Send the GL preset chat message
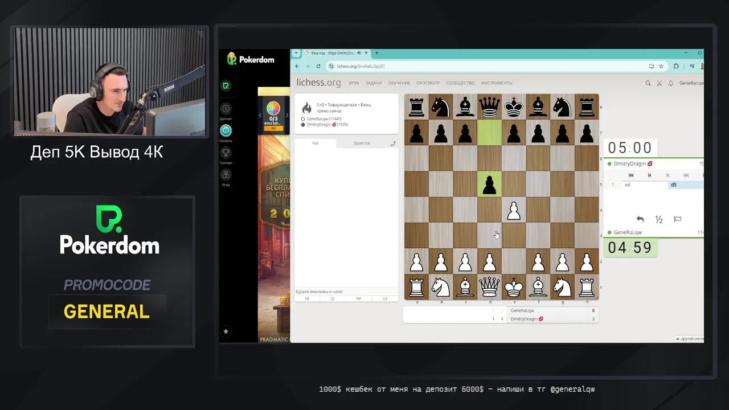729x410 pixels. 333,298
